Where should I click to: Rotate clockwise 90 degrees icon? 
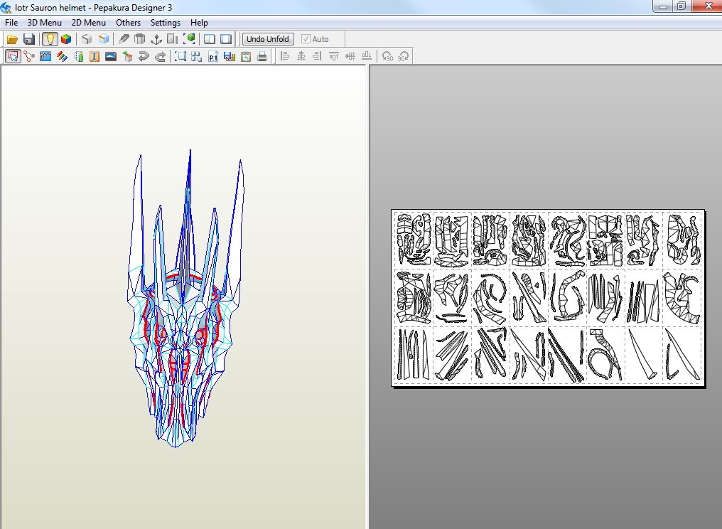pos(404,57)
